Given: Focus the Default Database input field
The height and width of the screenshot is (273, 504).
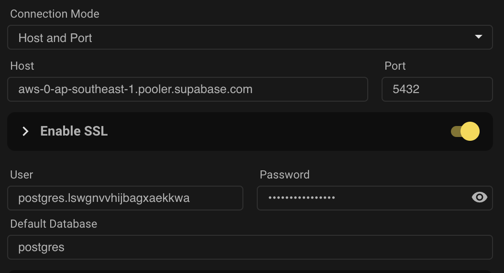Looking at the screenshot, I should click(x=250, y=247).
